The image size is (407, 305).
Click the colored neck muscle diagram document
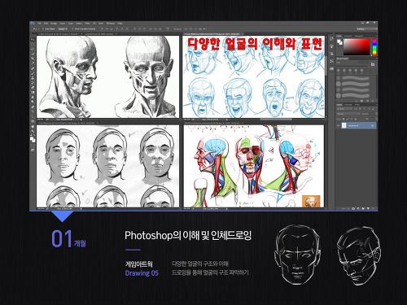pyautogui.click(x=254, y=166)
